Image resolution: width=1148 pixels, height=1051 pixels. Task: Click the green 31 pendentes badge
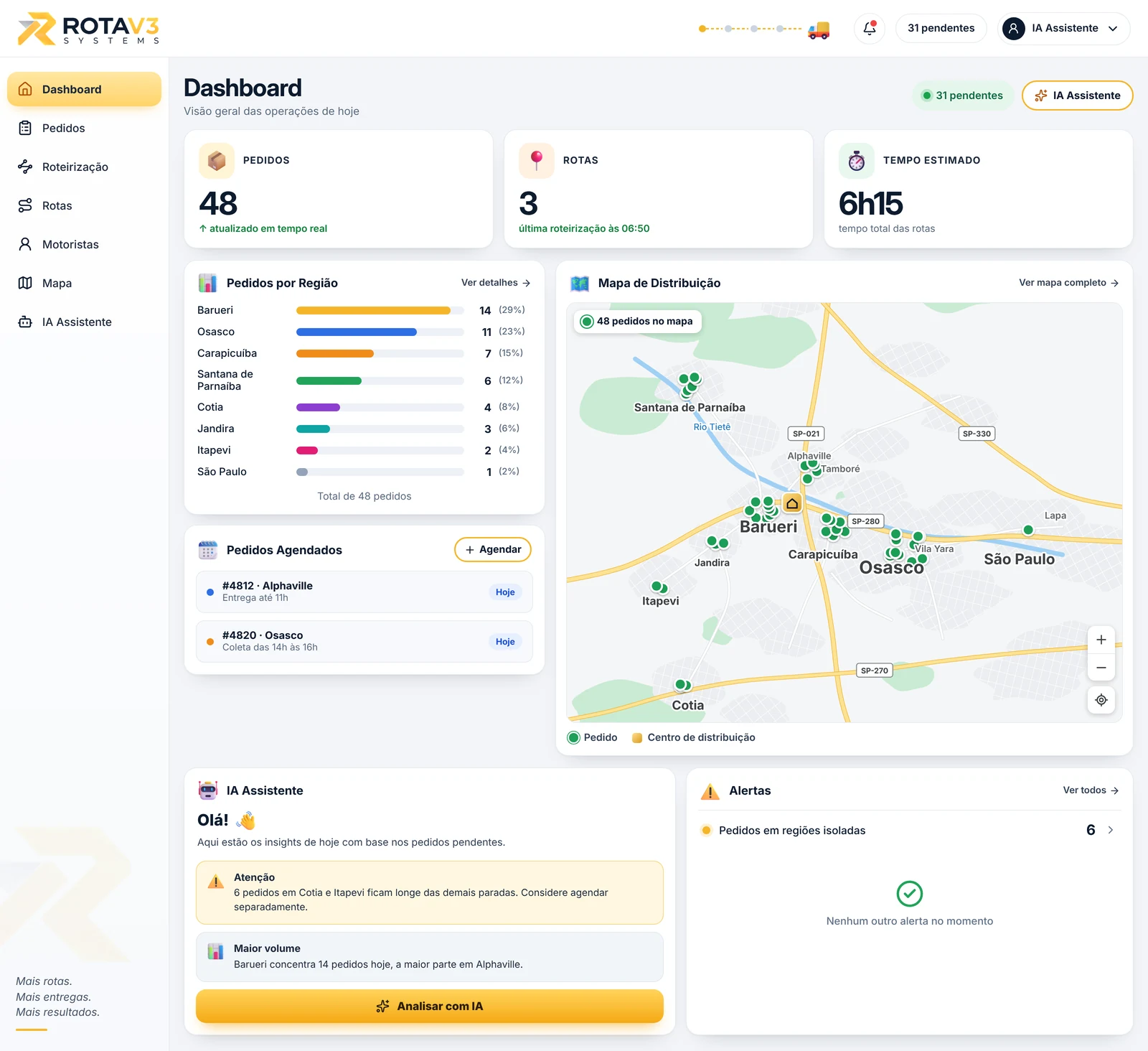tap(962, 95)
